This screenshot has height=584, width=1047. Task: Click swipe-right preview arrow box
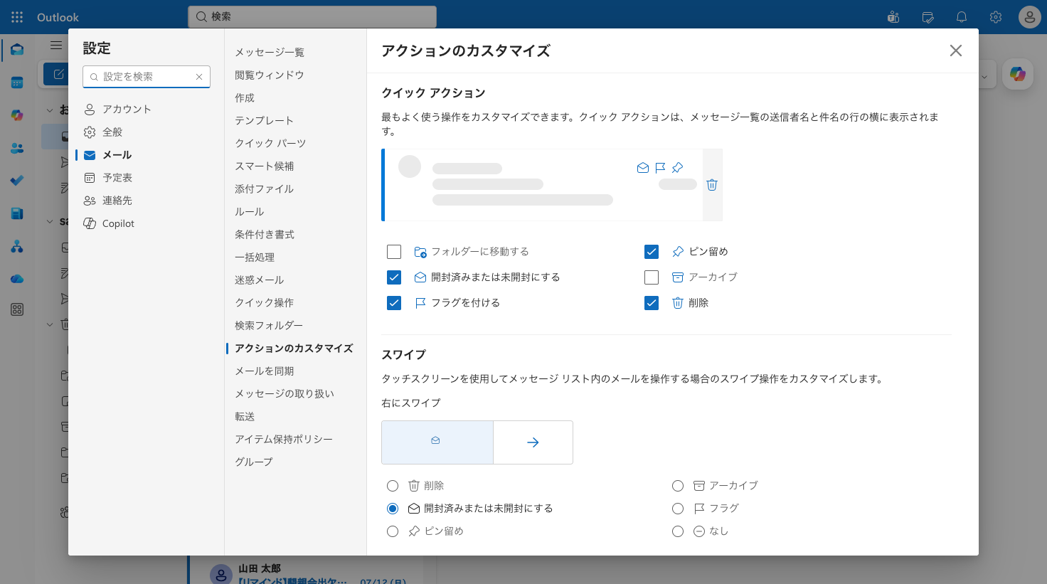point(533,442)
